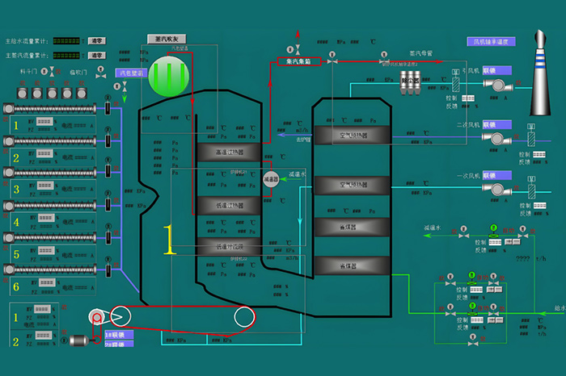Viewport: 566px width, 376px height.
Task: Select the 减温器 round icon
Action: (x=271, y=179)
